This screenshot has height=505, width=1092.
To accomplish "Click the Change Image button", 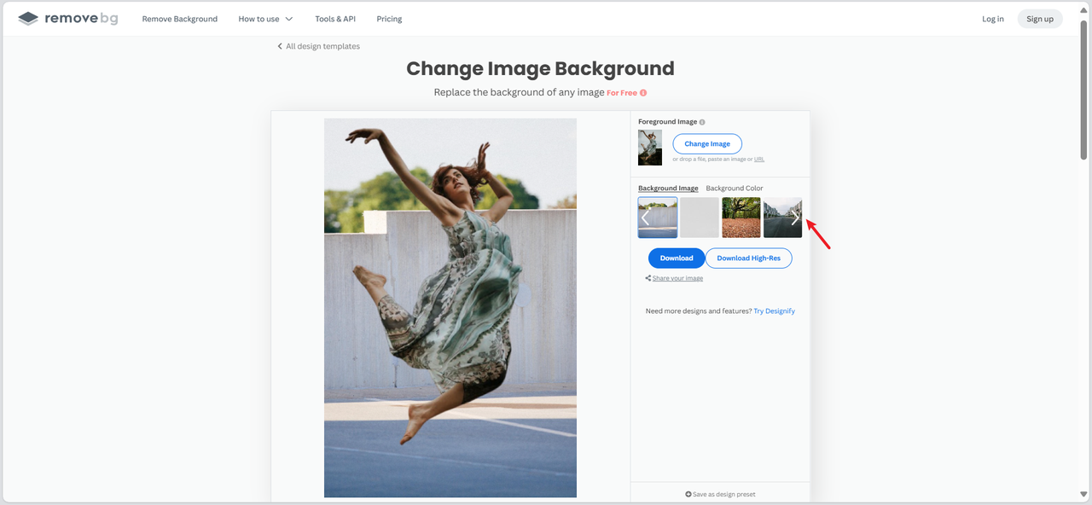I will coord(707,143).
